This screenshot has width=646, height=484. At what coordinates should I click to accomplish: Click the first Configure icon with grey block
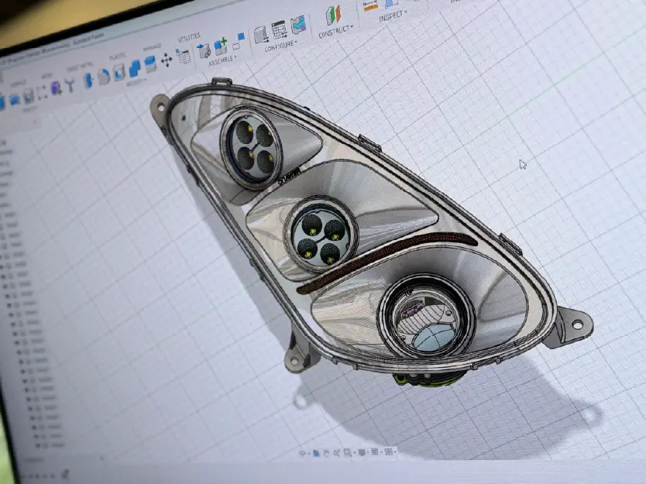click(261, 35)
